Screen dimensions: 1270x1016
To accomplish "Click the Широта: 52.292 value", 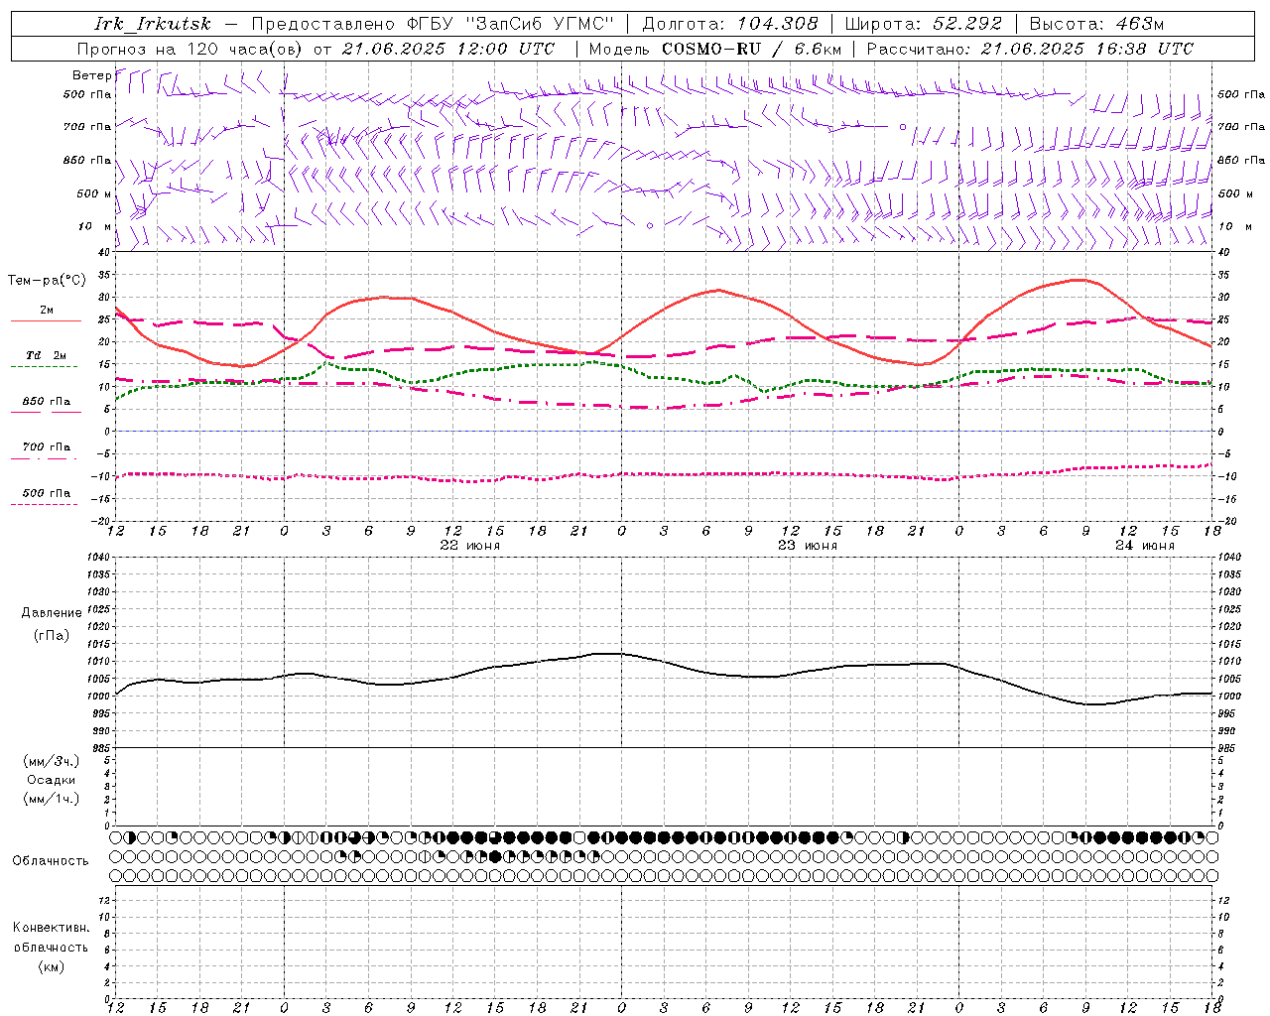I will tap(925, 24).
